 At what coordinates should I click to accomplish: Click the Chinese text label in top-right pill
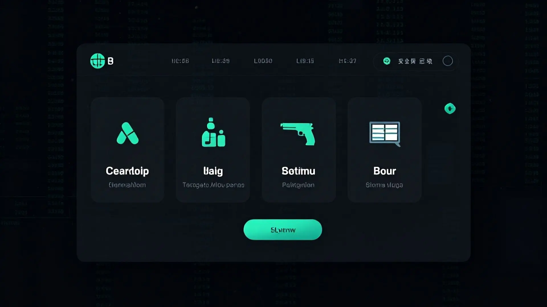click(x=415, y=61)
